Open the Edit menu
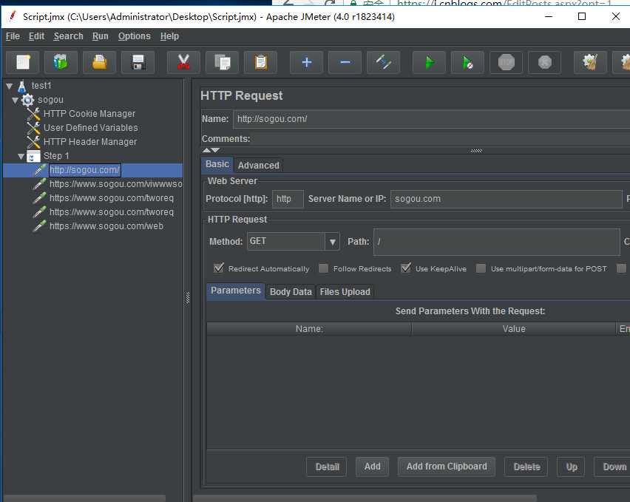The width and height of the screenshot is (630, 502). pos(36,36)
